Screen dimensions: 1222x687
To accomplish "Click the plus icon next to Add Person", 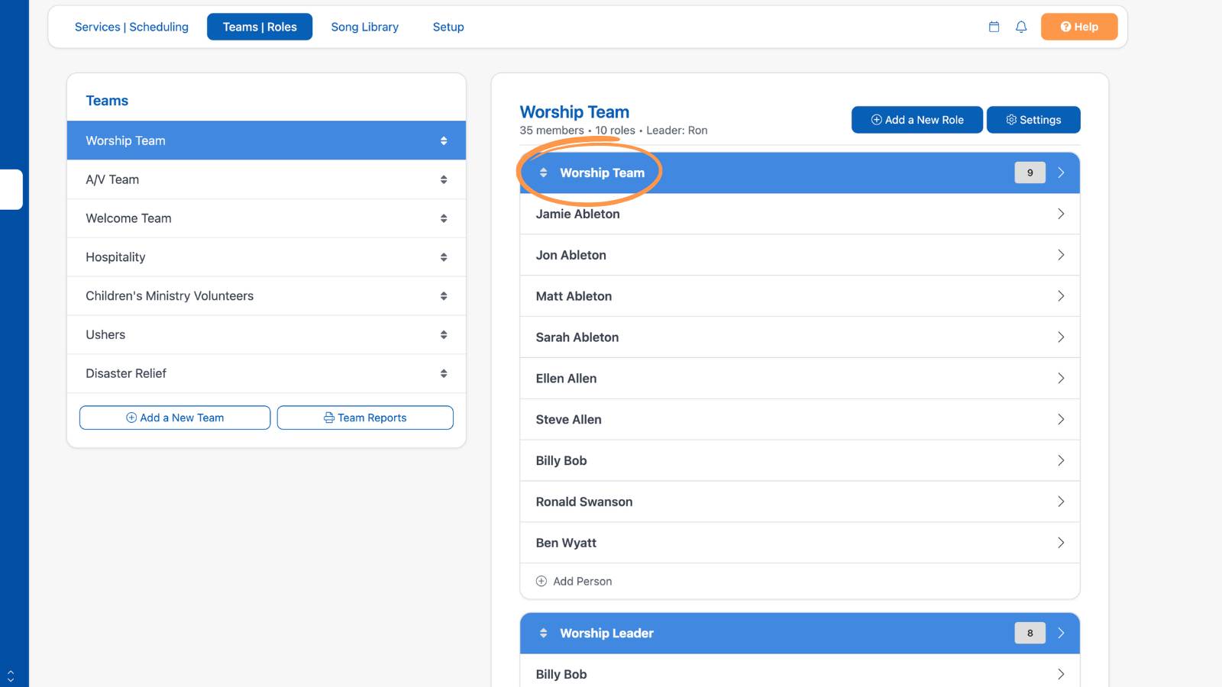I will point(541,581).
